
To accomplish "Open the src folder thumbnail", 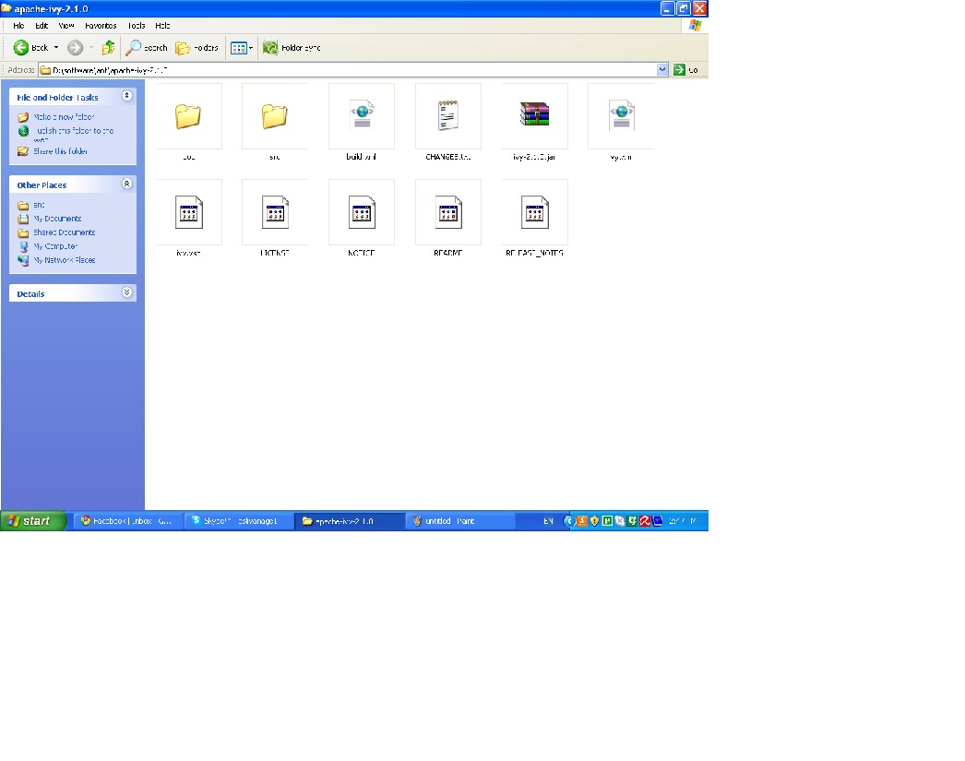I will tap(275, 116).
